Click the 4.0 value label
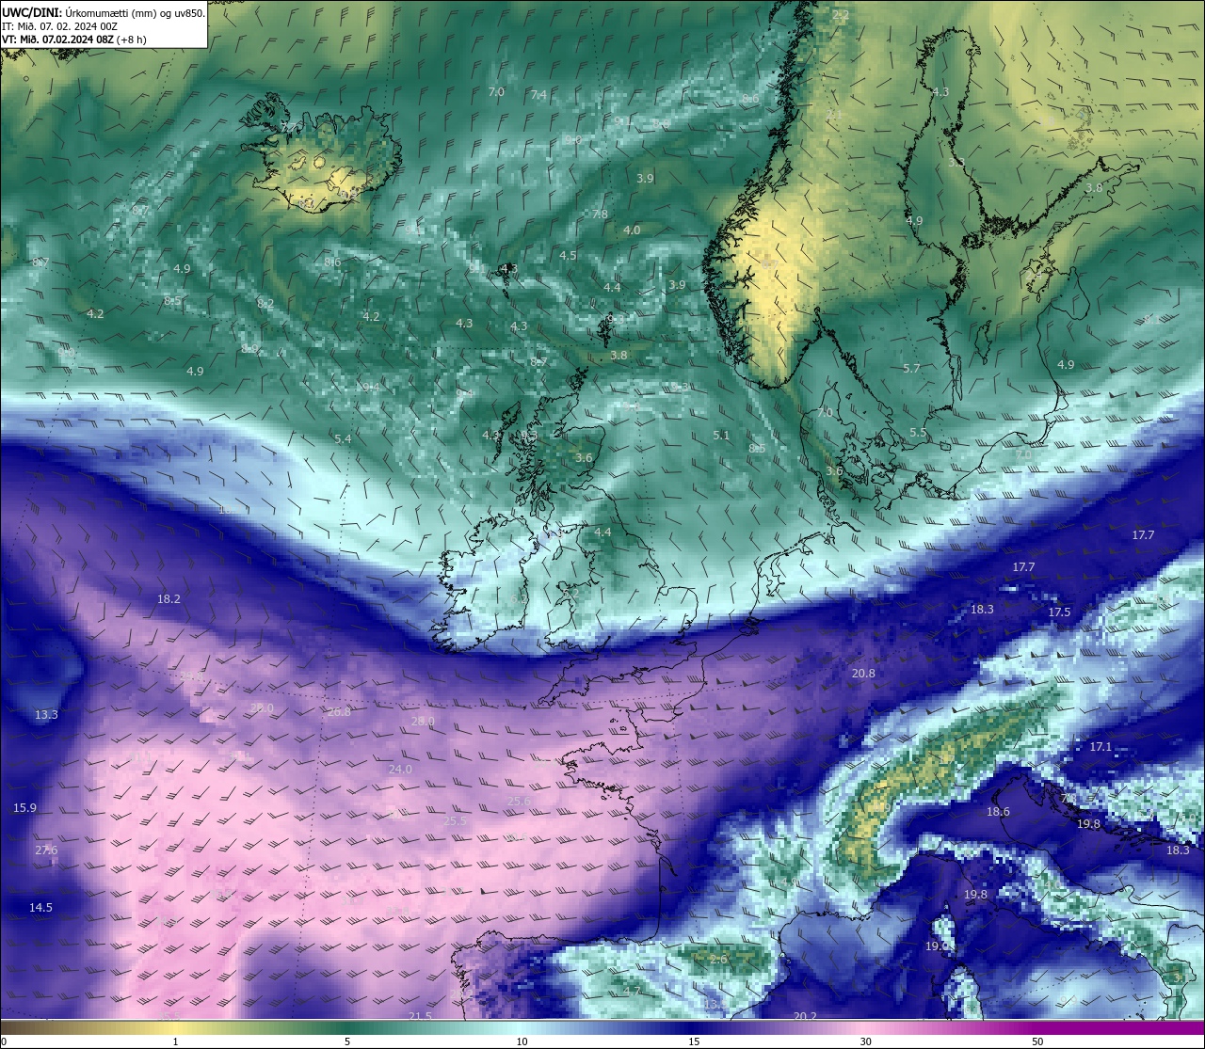The width and height of the screenshot is (1205, 1049). [x=632, y=230]
